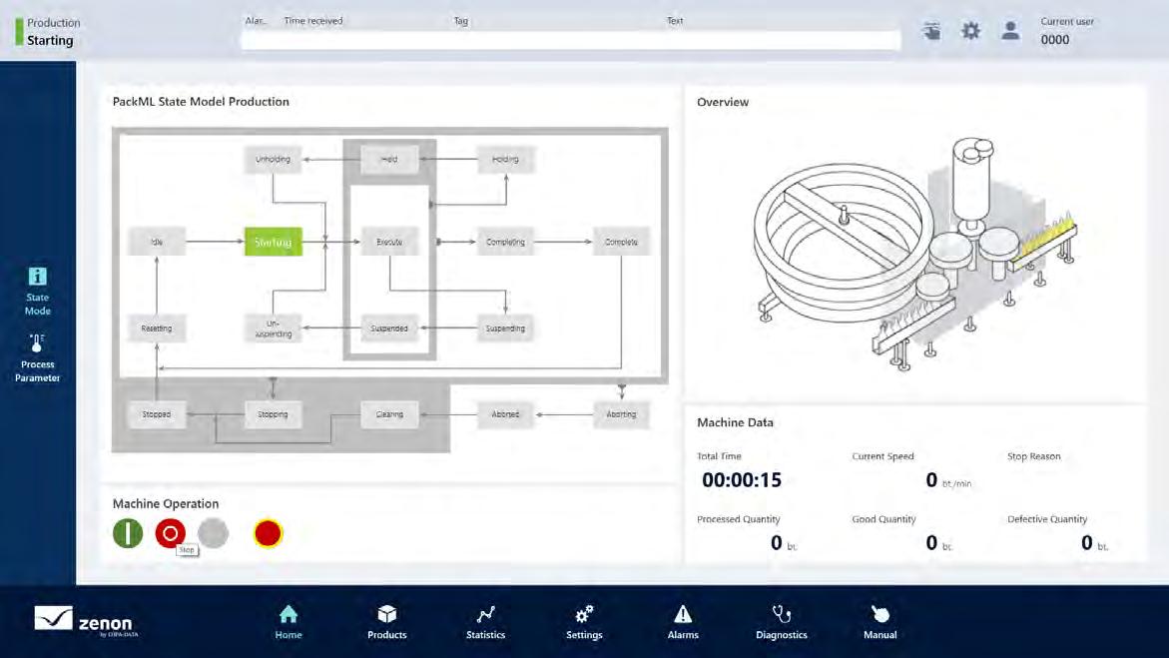
Task: Click the green Start machine button
Action: pyautogui.click(x=128, y=533)
